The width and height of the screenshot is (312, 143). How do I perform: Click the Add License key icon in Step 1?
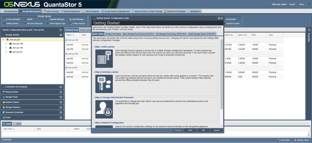point(104,59)
